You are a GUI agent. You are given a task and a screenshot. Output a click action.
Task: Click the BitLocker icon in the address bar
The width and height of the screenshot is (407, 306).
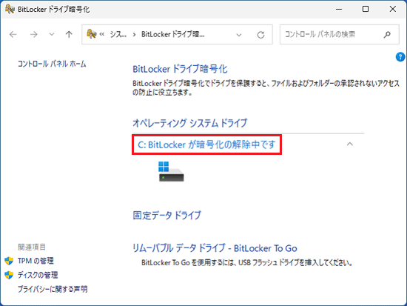click(91, 34)
